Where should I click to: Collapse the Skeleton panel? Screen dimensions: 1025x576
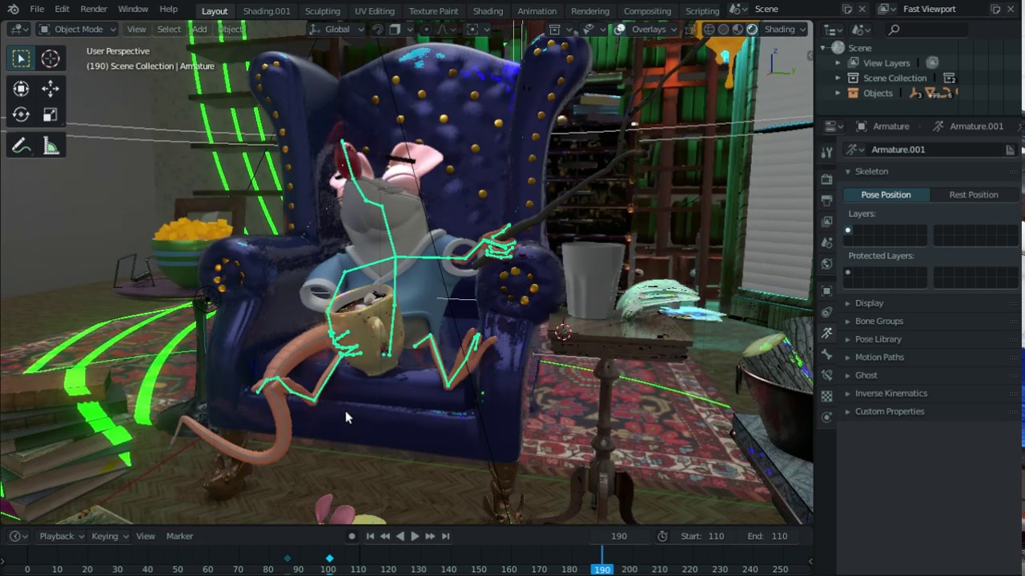pos(870,171)
